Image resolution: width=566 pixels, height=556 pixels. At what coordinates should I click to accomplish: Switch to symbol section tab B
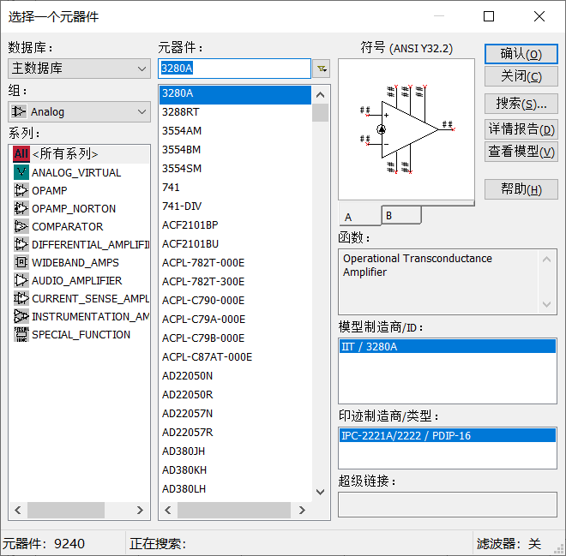(x=401, y=215)
